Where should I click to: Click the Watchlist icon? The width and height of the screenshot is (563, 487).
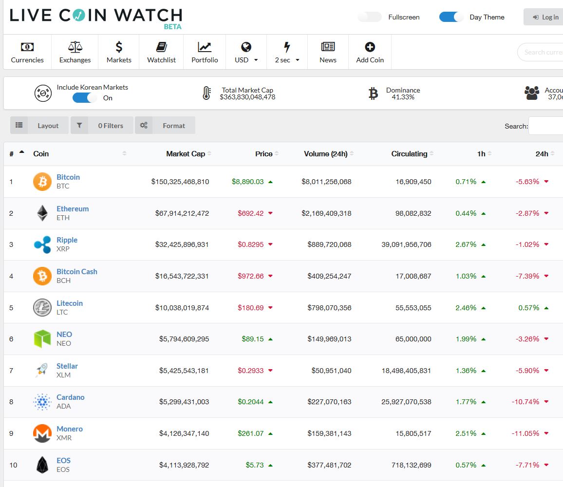point(161,46)
